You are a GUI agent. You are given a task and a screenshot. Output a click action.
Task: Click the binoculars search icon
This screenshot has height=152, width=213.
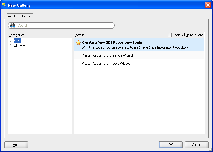coord(12,26)
